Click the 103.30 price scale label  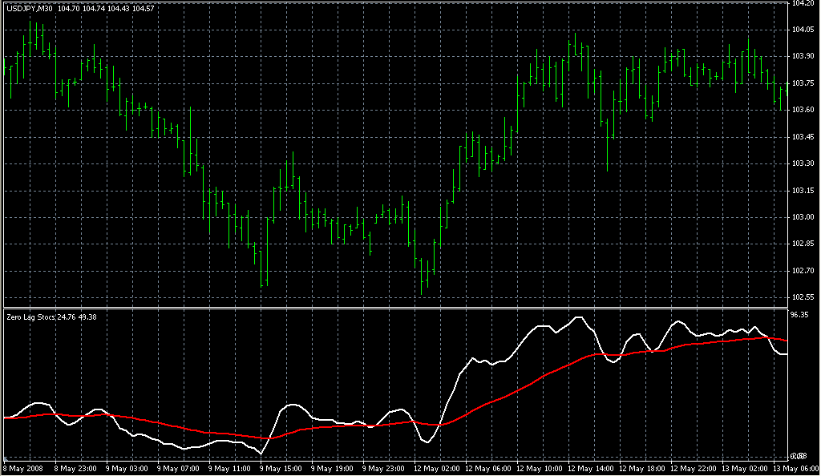(803, 163)
